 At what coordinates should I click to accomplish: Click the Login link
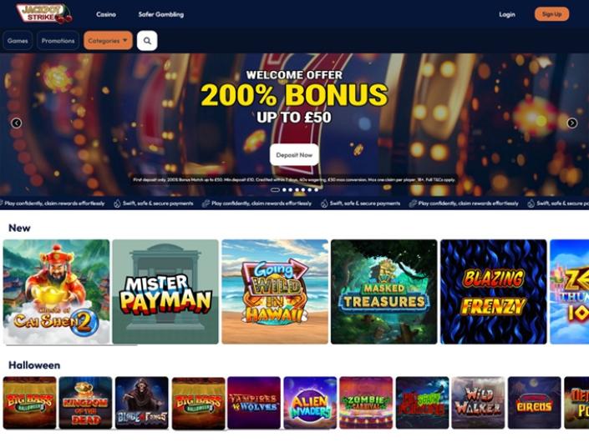point(507,14)
